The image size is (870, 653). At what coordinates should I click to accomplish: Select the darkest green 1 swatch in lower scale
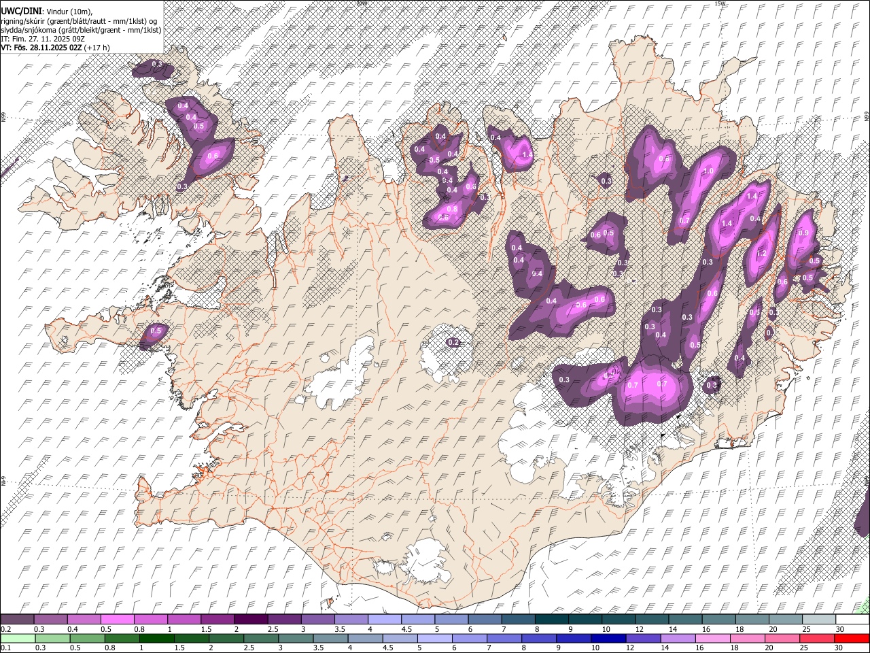156,638
